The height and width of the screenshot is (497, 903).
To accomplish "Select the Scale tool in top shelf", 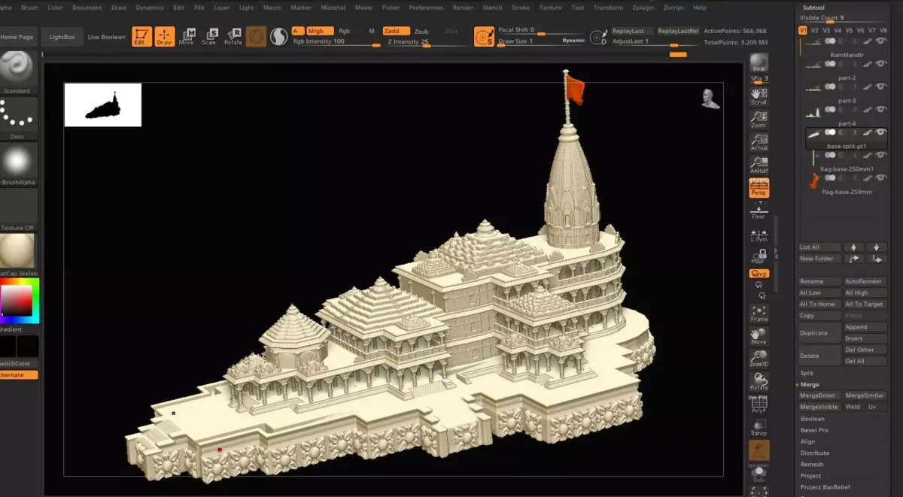I will pyautogui.click(x=209, y=37).
